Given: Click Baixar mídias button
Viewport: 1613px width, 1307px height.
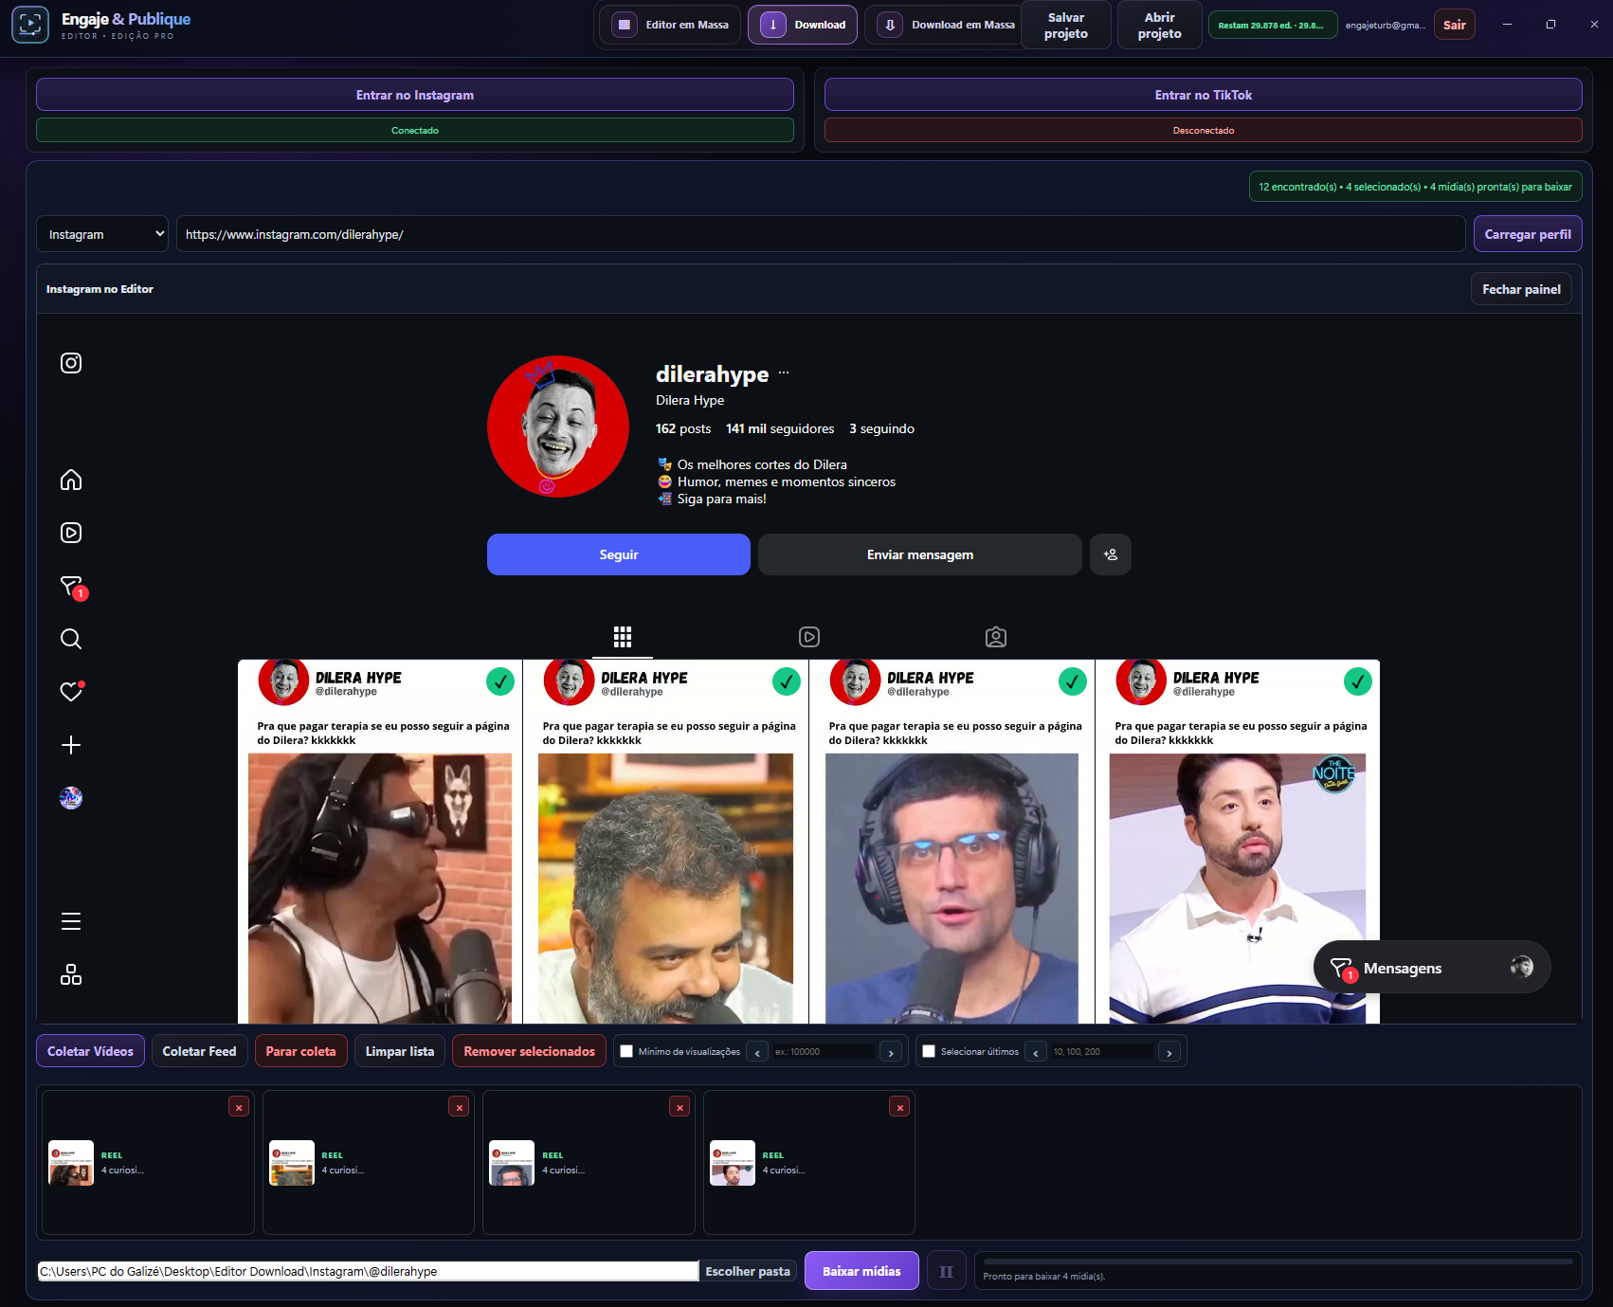Looking at the screenshot, I should [861, 1271].
